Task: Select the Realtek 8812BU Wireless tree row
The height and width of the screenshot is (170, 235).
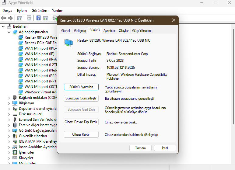Action: coord(38,37)
